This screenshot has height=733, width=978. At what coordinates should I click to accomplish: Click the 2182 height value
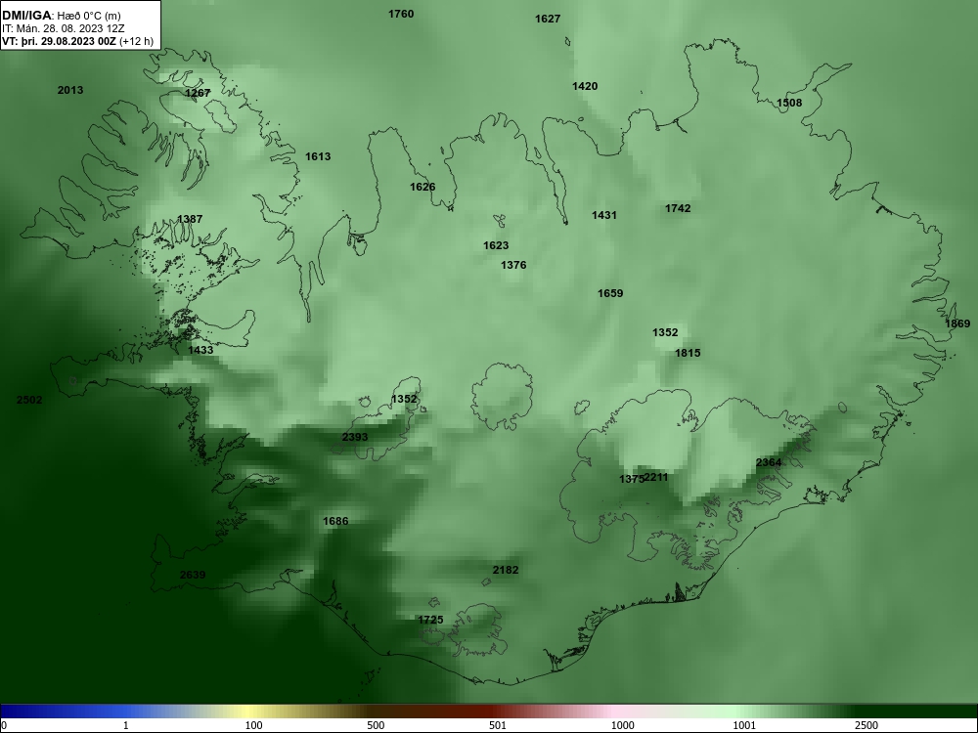506,570
